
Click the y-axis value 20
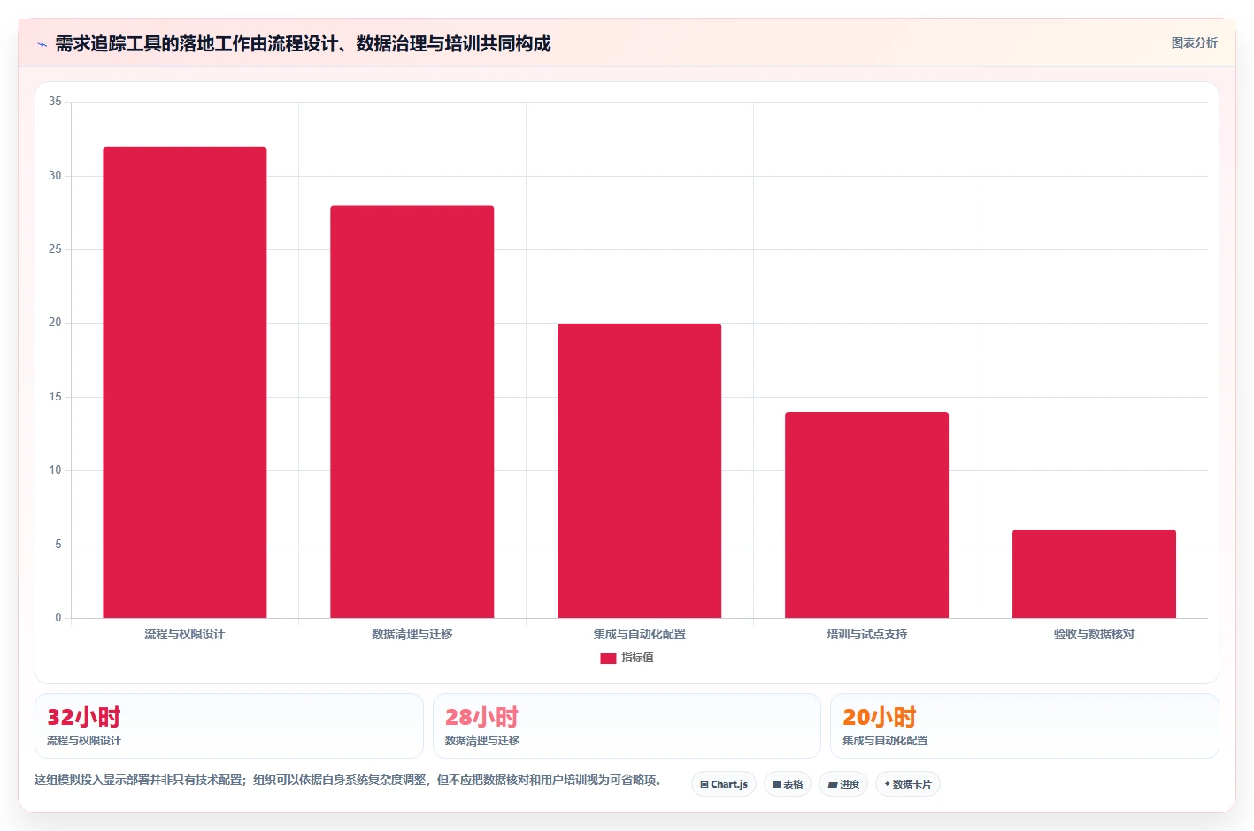[x=55, y=323]
